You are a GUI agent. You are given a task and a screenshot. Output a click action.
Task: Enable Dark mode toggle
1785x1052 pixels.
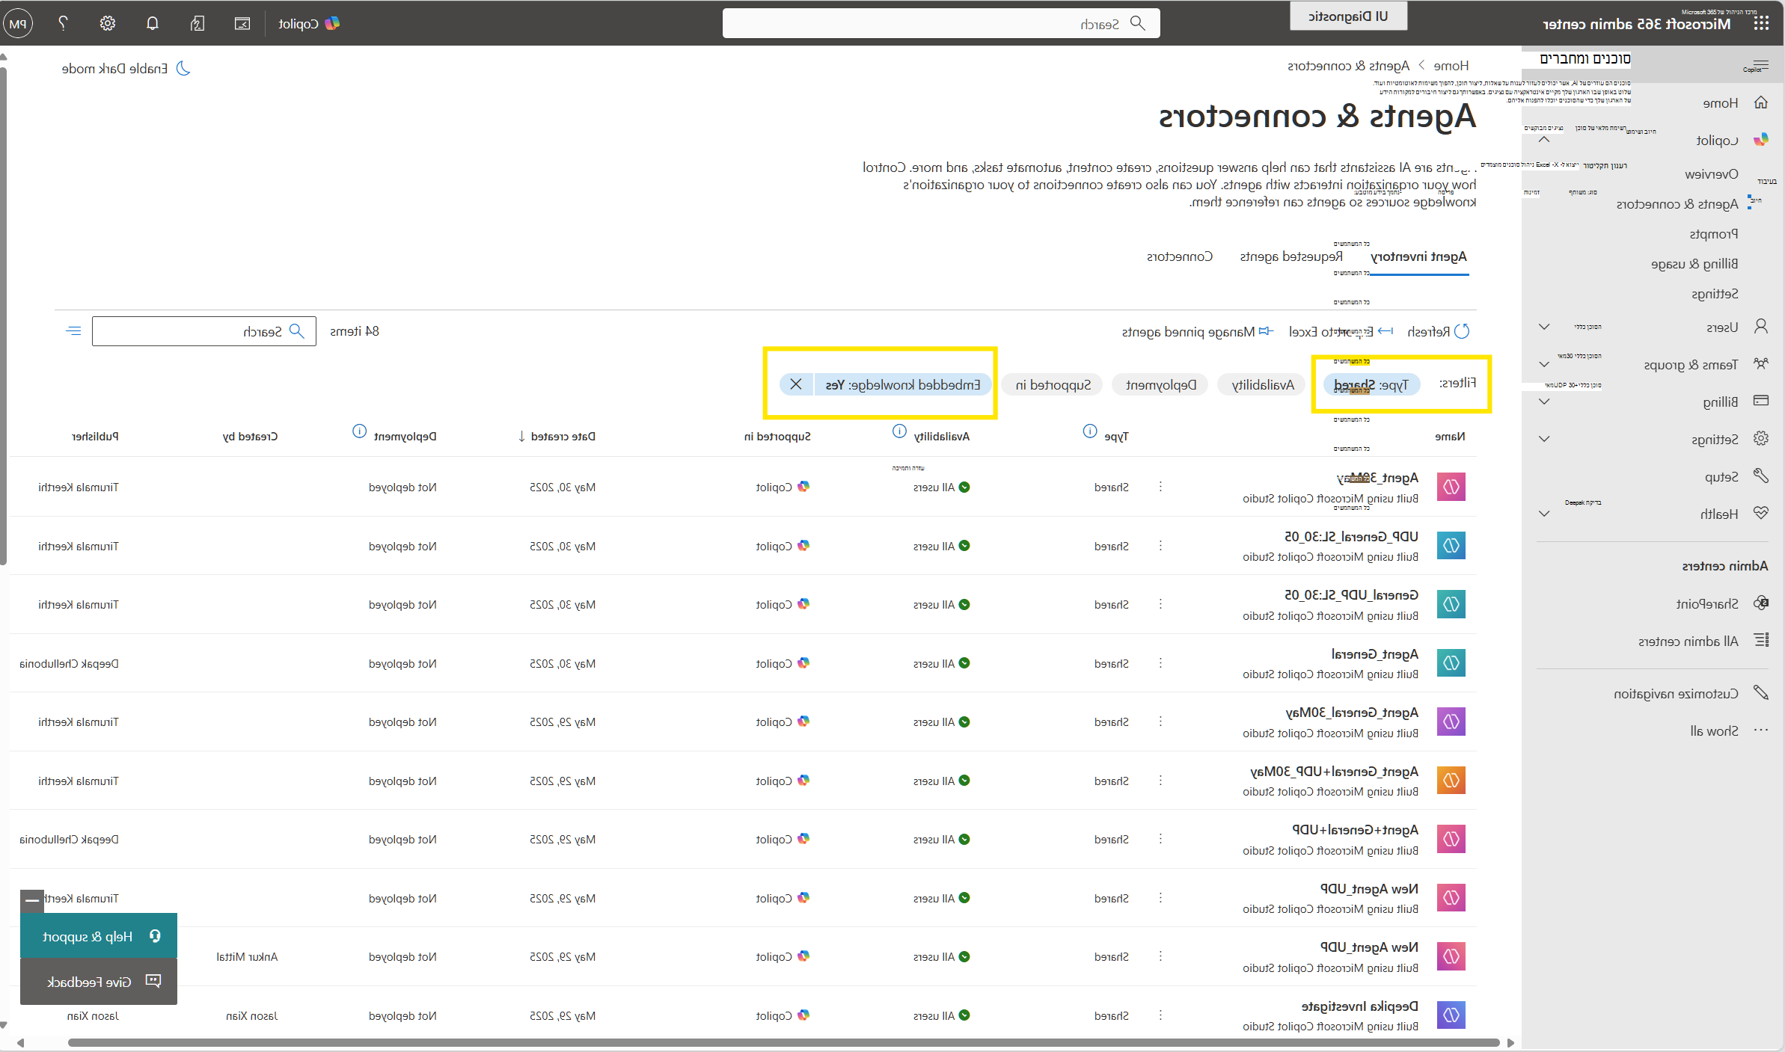tap(126, 69)
